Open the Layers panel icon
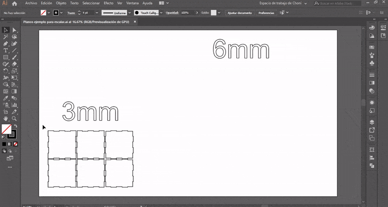 click(x=372, y=122)
